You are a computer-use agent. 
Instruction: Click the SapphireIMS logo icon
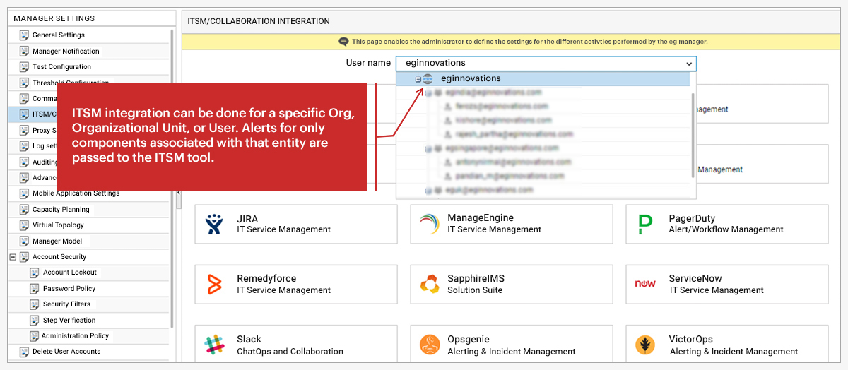click(x=429, y=284)
